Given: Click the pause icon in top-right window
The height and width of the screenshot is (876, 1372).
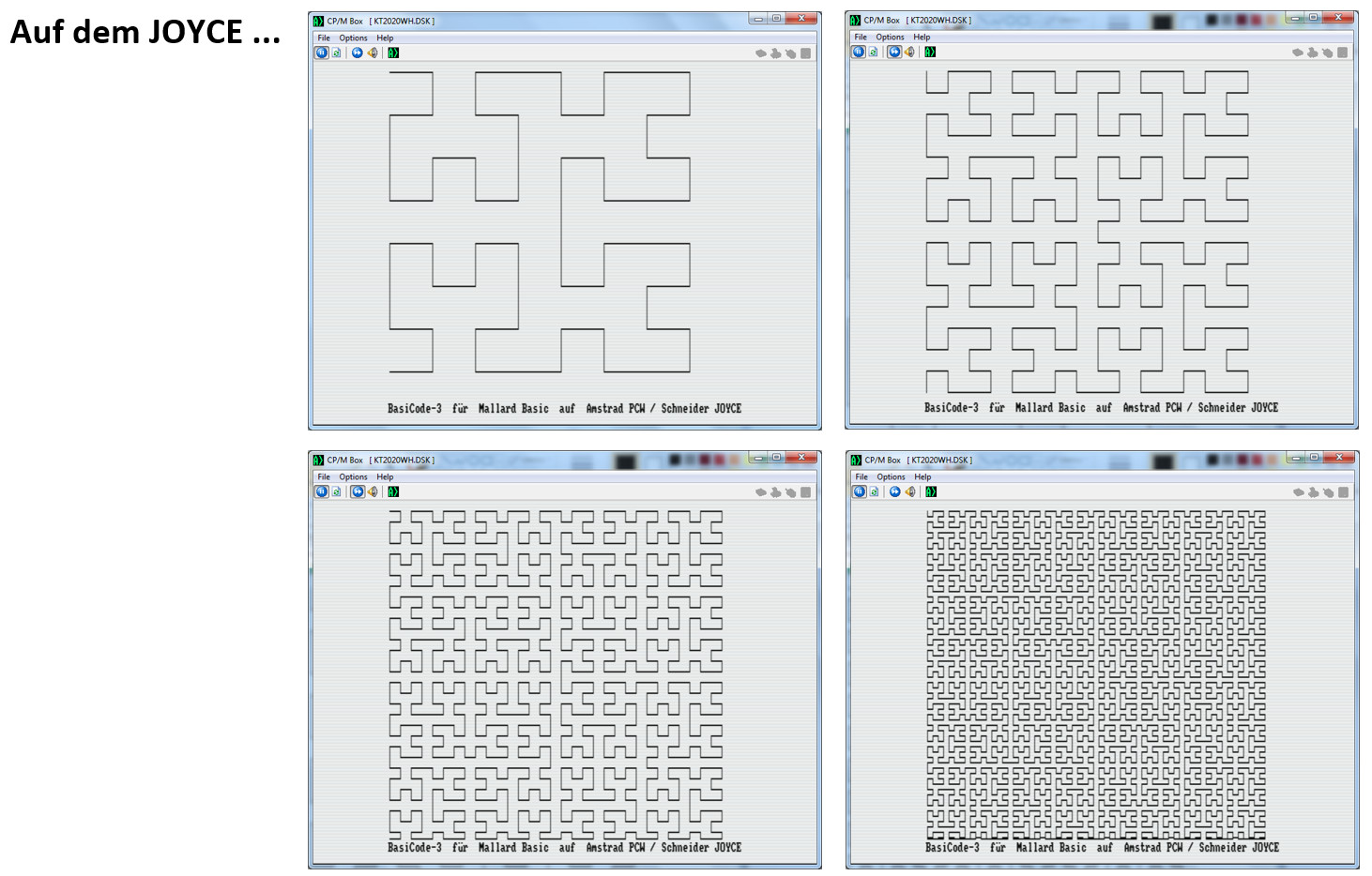Looking at the screenshot, I should point(859,52).
